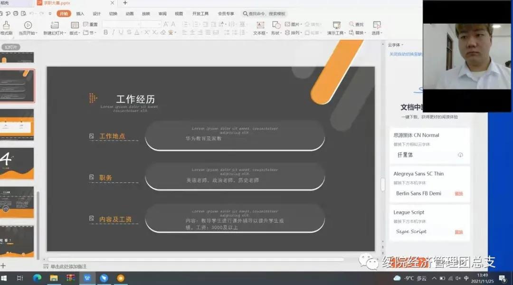This screenshot has height=285, width=513.
Task: Start slideshow with 当页开始 play icon
Action: tap(28, 25)
